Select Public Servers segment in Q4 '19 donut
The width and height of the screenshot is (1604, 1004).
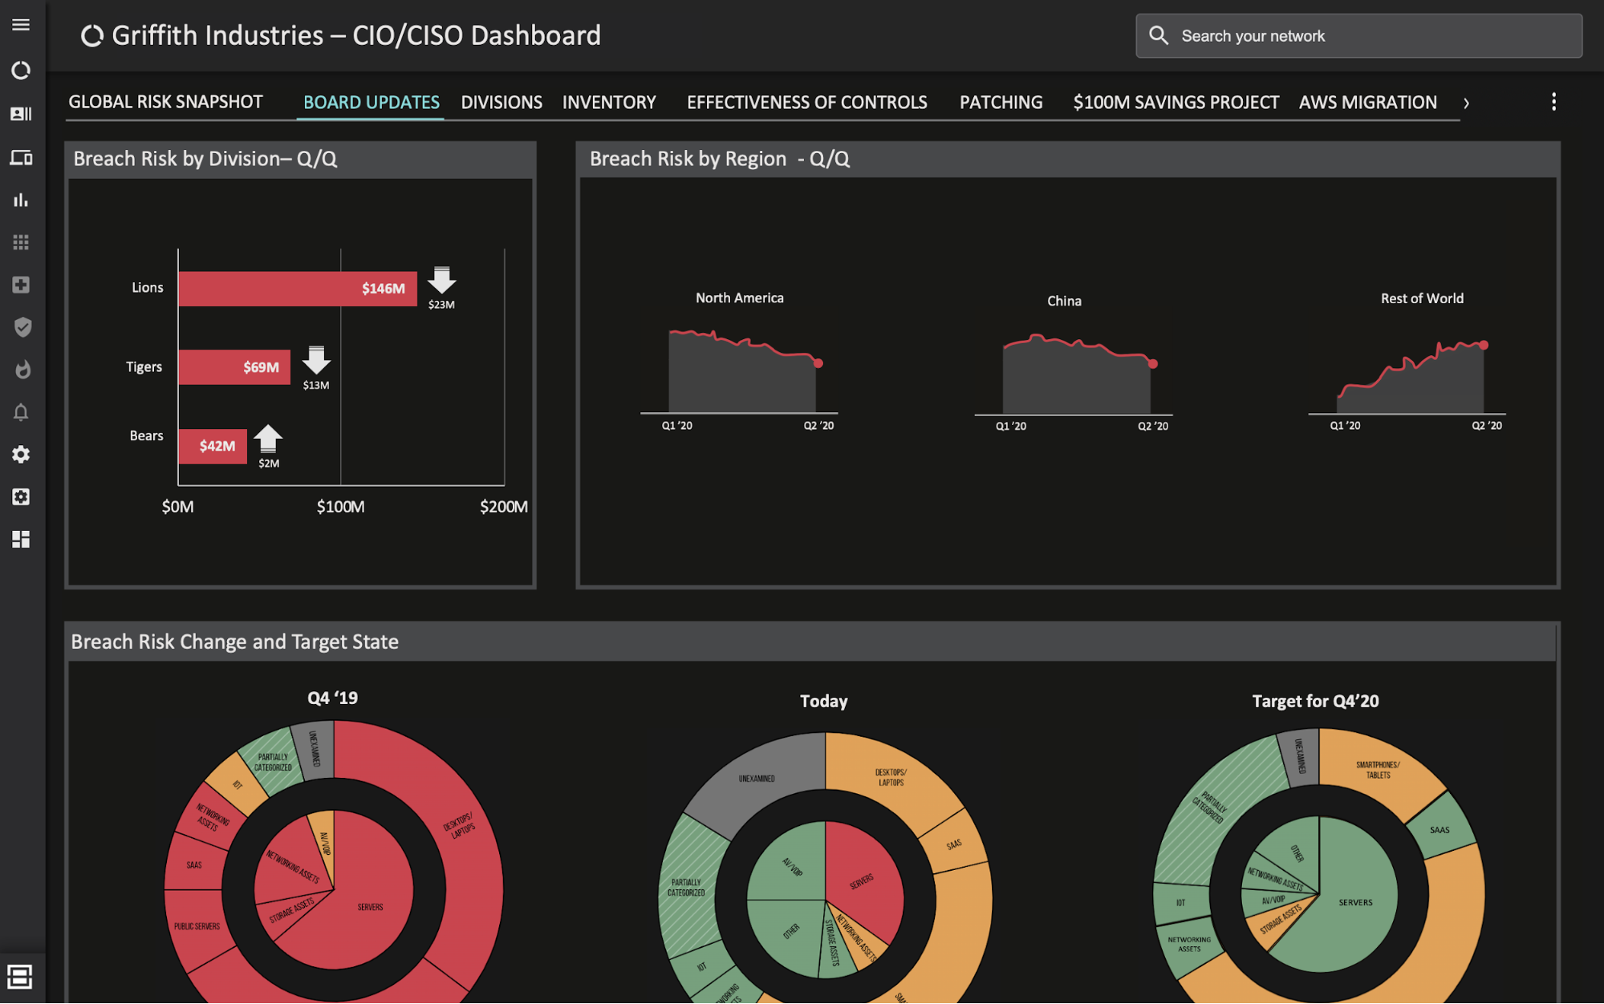[x=197, y=926]
